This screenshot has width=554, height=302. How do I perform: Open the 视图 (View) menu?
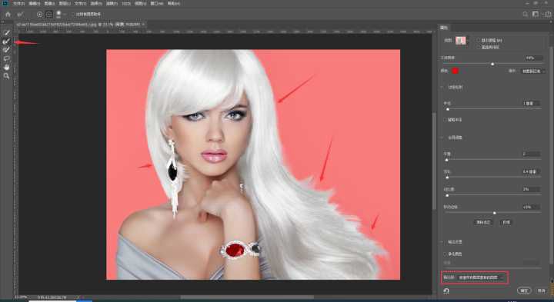(141, 4)
